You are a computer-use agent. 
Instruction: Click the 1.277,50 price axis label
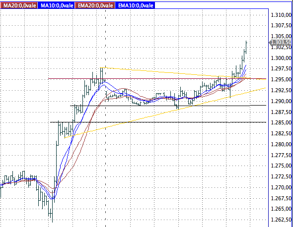coord(281,155)
